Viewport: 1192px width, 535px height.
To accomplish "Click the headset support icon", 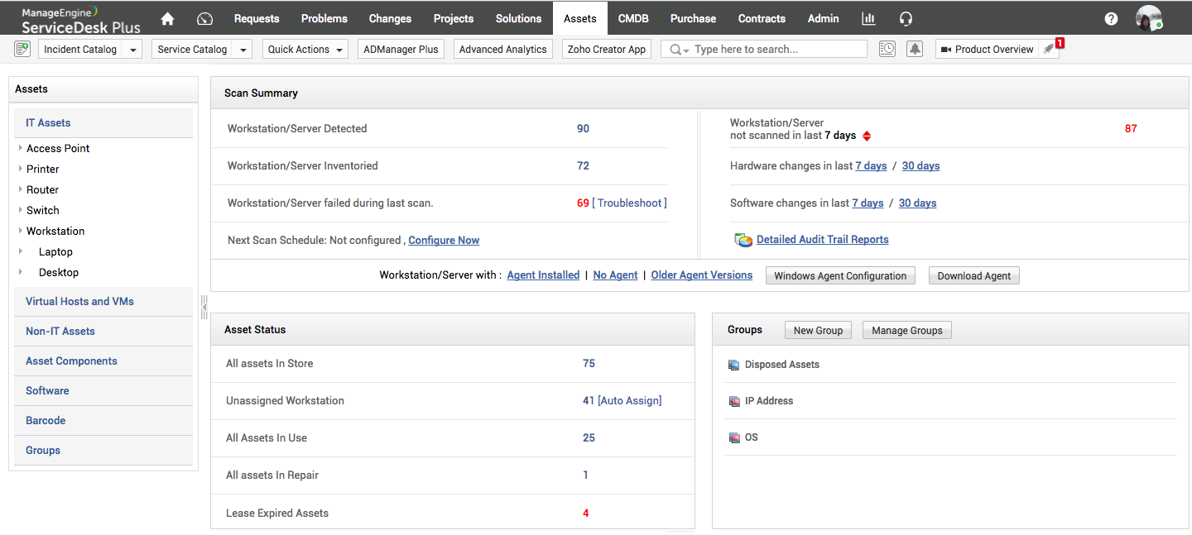I will pos(906,18).
